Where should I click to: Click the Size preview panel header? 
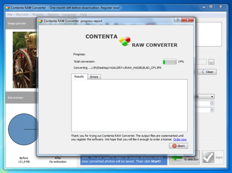pos(21,97)
